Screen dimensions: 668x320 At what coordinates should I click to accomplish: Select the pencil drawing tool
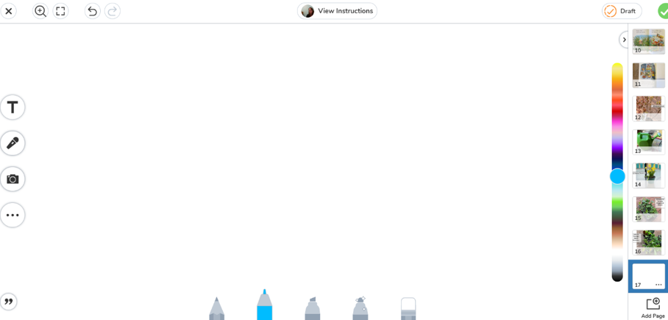pyautogui.click(x=217, y=308)
